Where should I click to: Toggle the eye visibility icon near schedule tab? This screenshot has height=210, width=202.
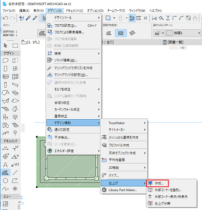pos(183,48)
